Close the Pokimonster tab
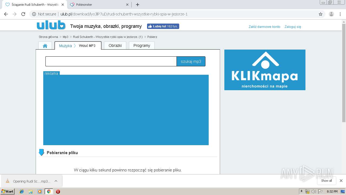 (127, 5)
